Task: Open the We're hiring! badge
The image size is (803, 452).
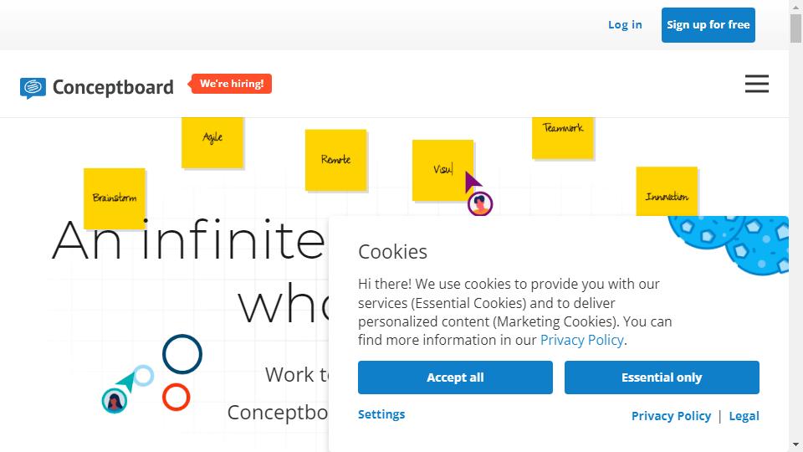Action: 231,84
